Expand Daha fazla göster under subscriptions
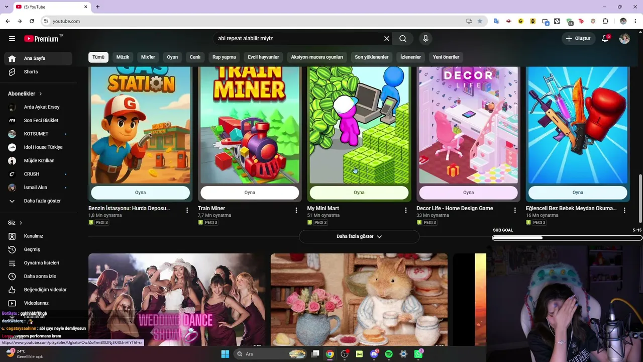 click(38, 201)
